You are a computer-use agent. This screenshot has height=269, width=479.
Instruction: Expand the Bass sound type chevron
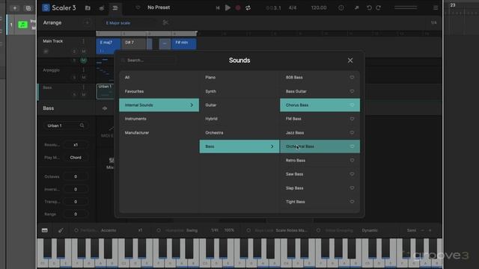272,146
